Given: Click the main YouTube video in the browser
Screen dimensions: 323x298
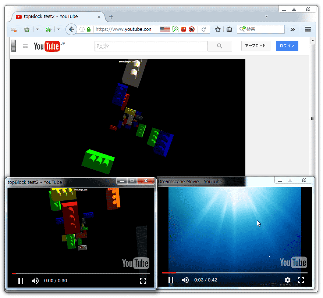Looking at the screenshot, I should click(x=128, y=118).
